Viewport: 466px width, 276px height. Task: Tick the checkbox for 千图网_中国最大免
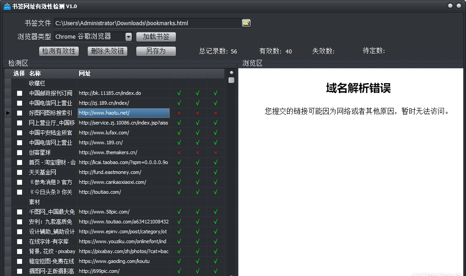coord(20,212)
